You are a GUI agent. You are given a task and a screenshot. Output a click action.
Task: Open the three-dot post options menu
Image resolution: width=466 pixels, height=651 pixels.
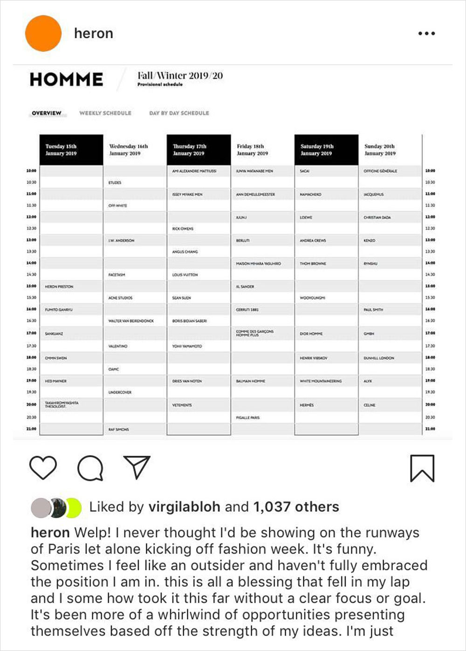[426, 34]
